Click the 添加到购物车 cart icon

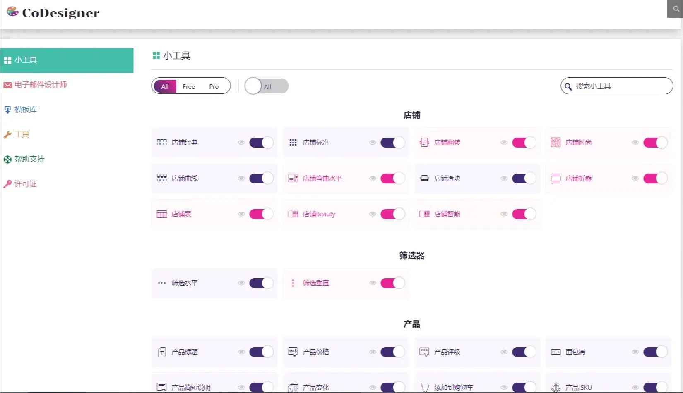coord(424,388)
